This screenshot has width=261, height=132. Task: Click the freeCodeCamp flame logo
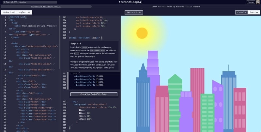coord(140,2)
